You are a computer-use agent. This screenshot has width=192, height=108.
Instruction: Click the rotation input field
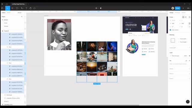tap(174, 27)
